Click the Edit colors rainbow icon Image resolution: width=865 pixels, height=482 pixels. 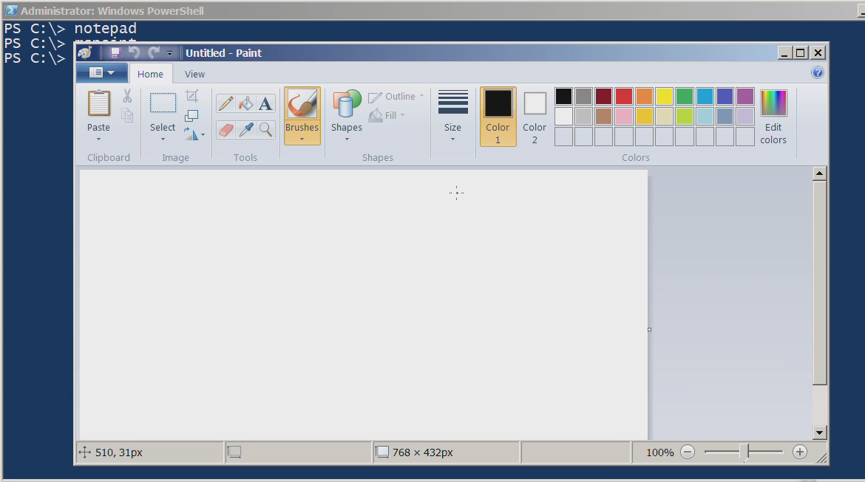pos(773,103)
